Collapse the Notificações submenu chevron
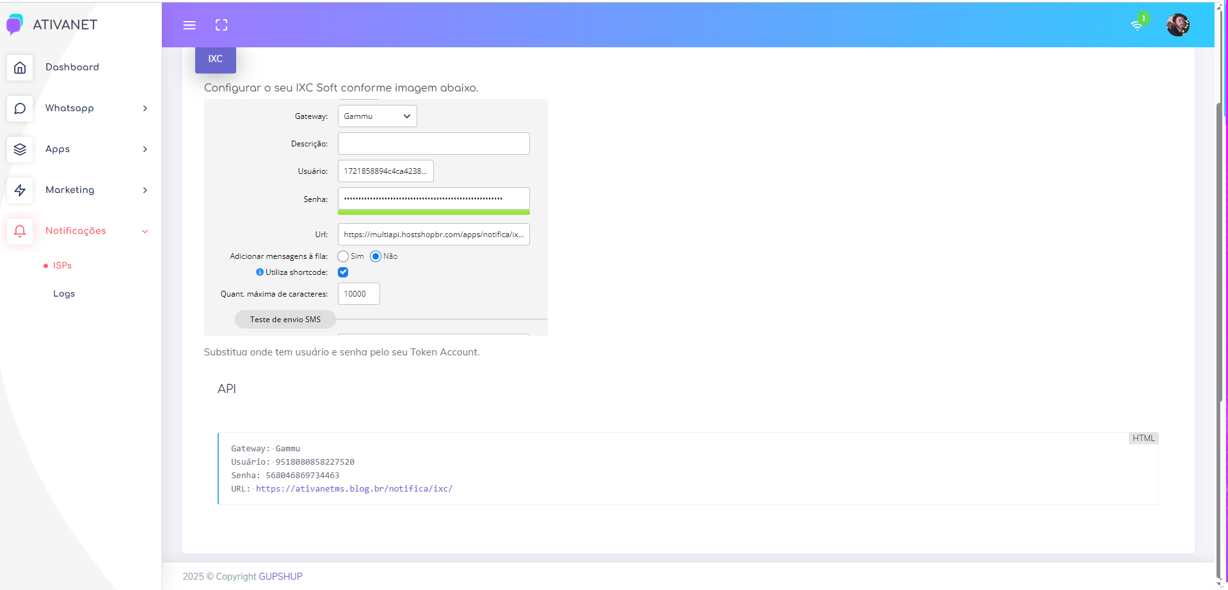1228x590 pixels. pyautogui.click(x=145, y=231)
